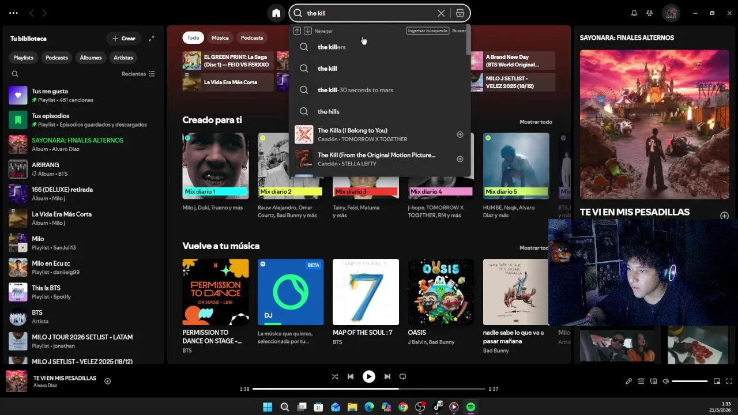Viewport: 738px width, 415px height.
Task: Open the three-dot app menu
Action: (x=13, y=13)
